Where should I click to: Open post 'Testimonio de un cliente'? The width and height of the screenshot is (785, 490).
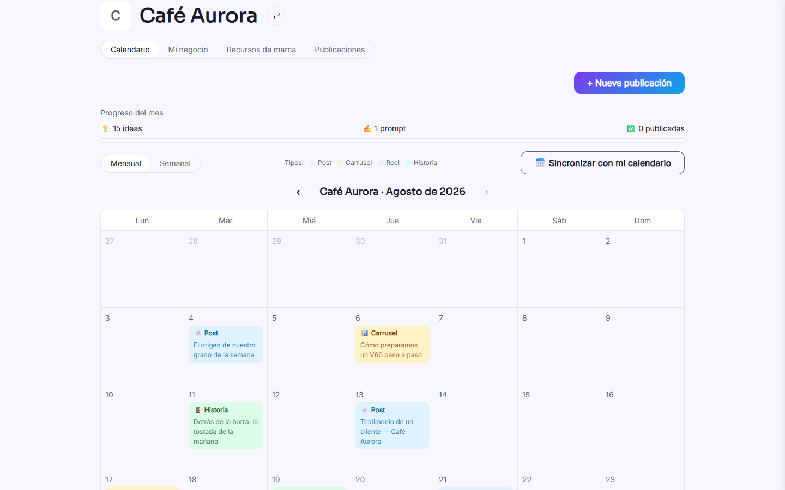392,426
